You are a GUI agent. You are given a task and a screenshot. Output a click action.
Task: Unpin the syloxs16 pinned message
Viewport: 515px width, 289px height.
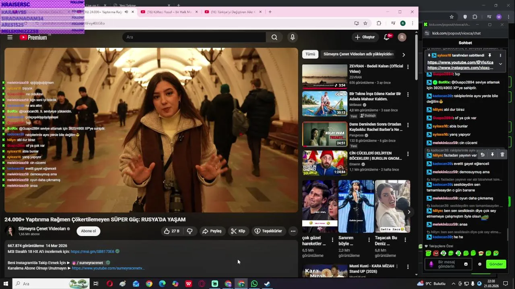490,55
